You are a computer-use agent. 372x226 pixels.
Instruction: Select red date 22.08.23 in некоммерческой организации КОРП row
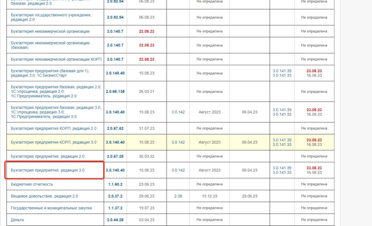(147, 59)
